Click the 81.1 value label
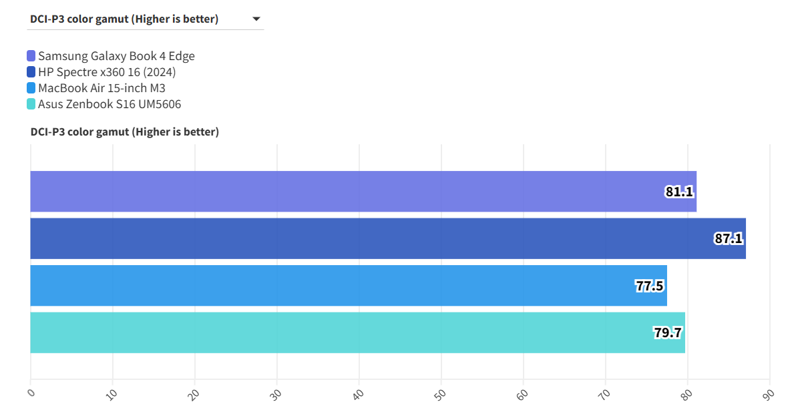Viewport: 796px width, 412px height. [679, 192]
